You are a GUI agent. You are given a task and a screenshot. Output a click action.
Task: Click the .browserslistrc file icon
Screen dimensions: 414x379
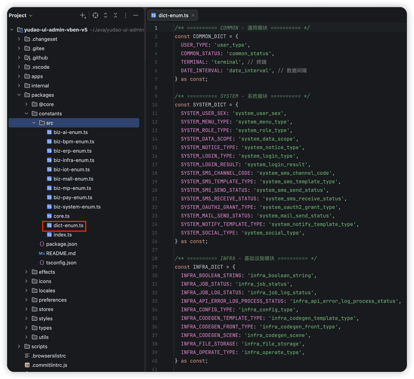(x=27, y=356)
